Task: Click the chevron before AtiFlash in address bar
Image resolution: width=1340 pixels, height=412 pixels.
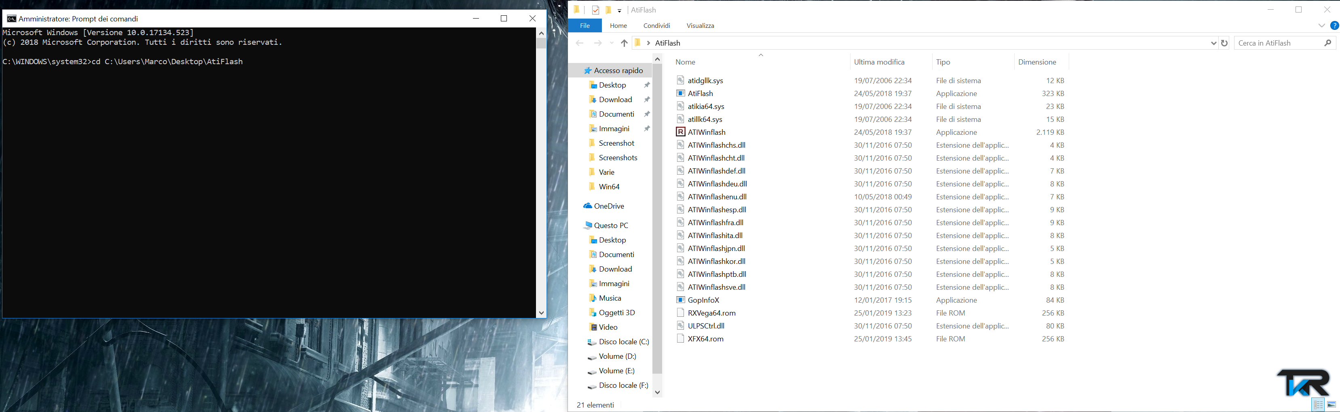Action: point(649,43)
